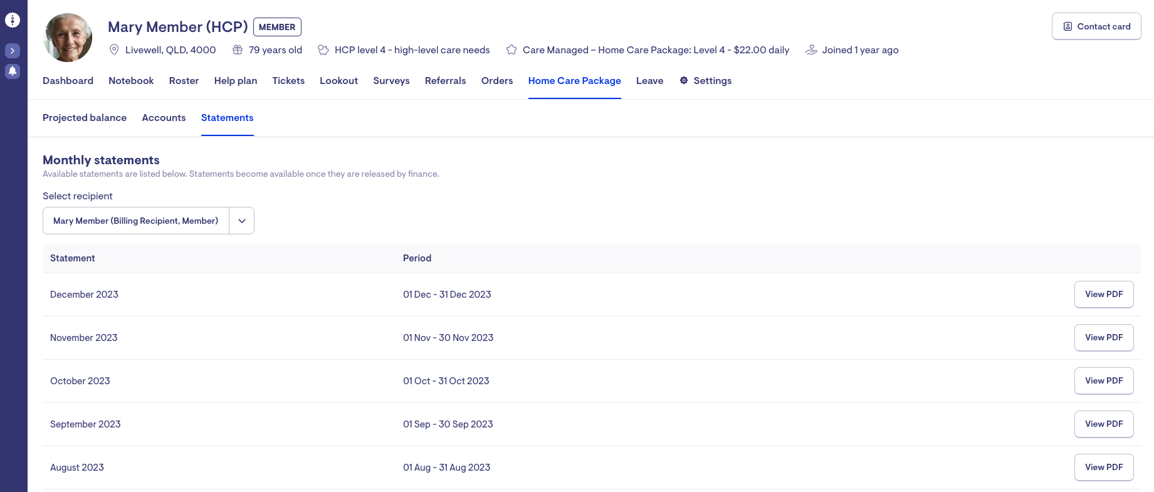Image resolution: width=1154 pixels, height=492 pixels.
Task: View PDF for October 2023 statement
Action: [x=1103, y=381]
